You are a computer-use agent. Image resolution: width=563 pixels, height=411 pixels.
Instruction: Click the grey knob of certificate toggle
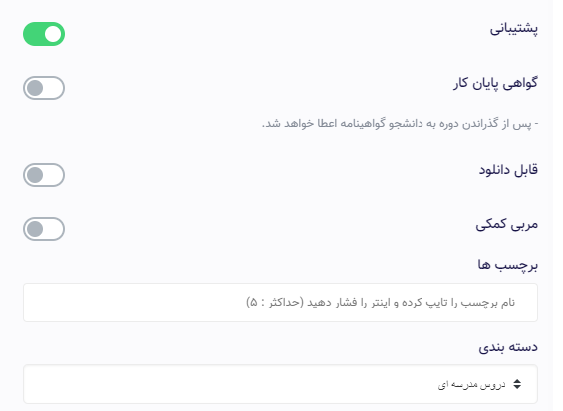point(35,88)
